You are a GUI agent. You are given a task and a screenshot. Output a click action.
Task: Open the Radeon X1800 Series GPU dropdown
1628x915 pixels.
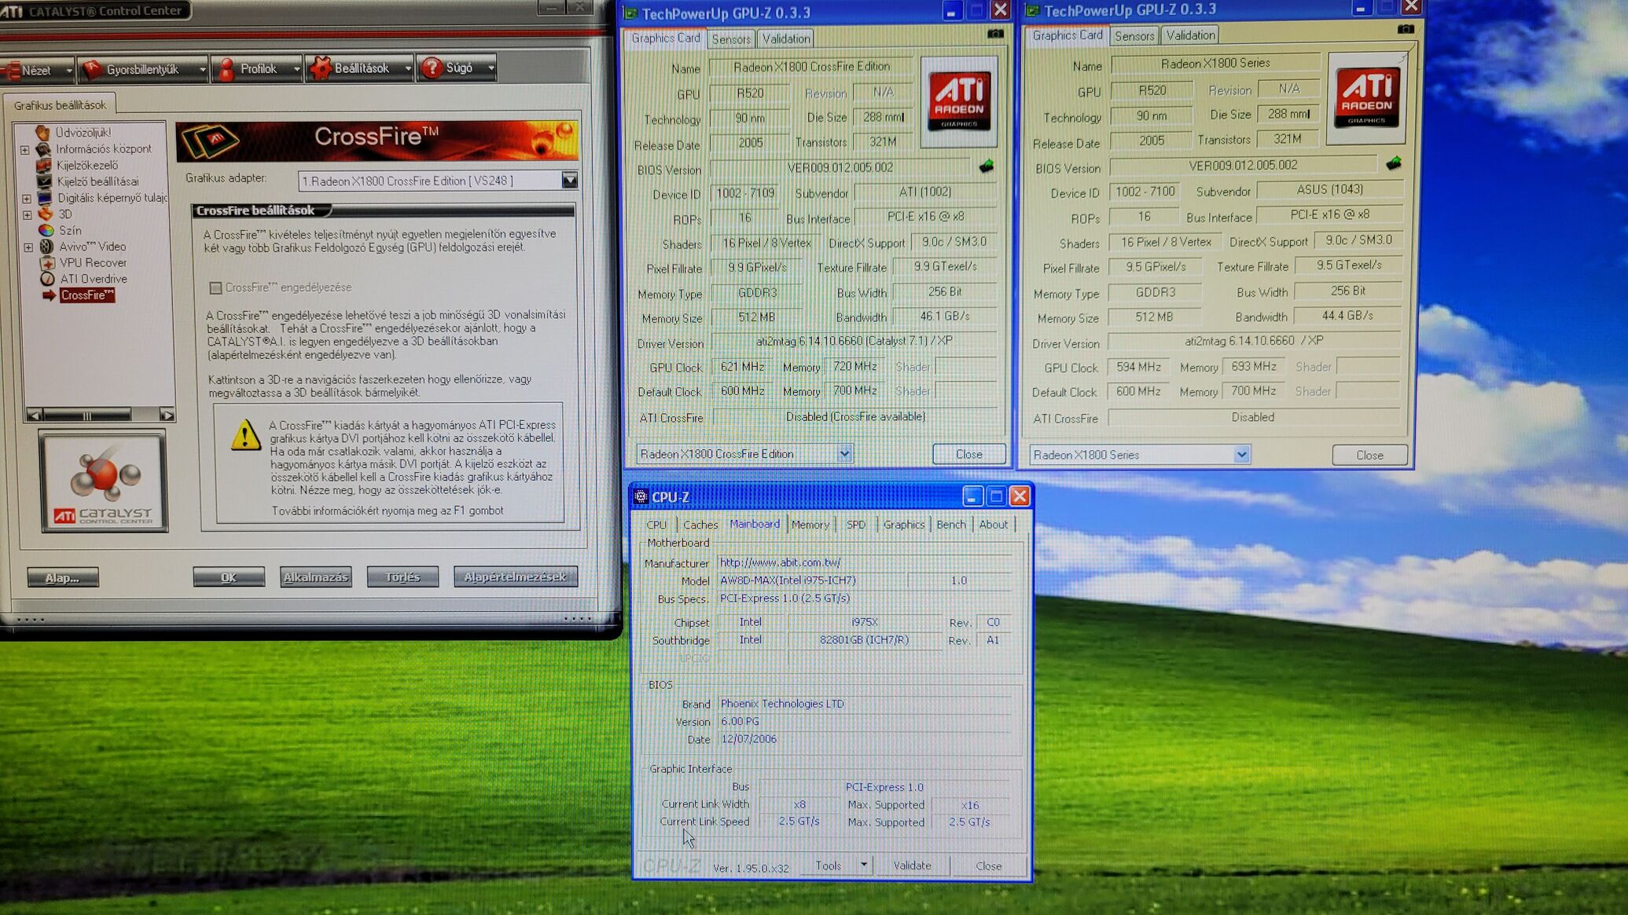(1241, 455)
